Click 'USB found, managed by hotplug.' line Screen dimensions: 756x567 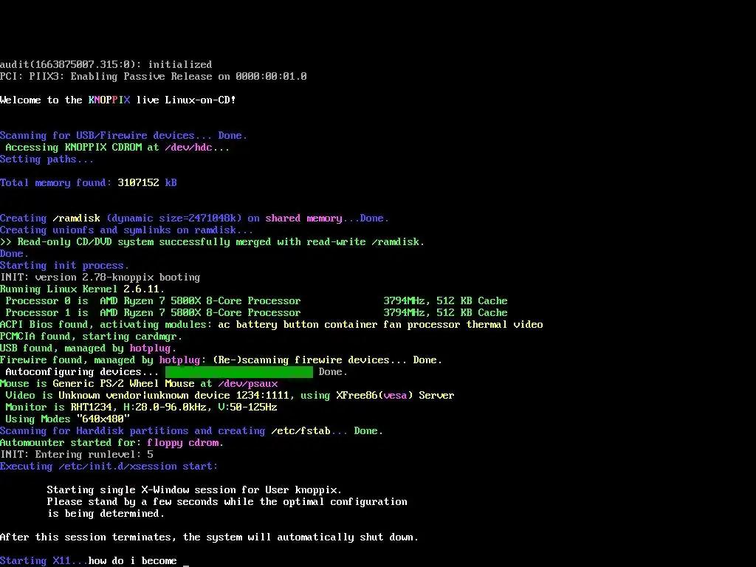click(89, 348)
